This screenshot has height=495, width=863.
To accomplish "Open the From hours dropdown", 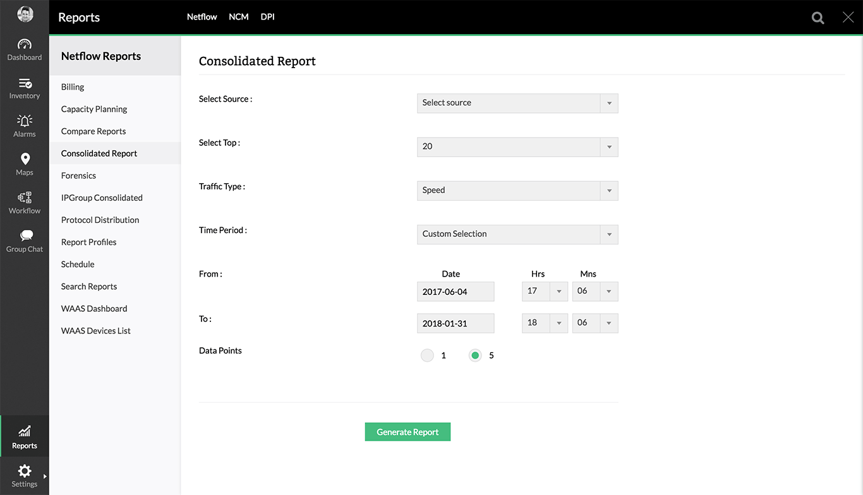I will point(545,292).
